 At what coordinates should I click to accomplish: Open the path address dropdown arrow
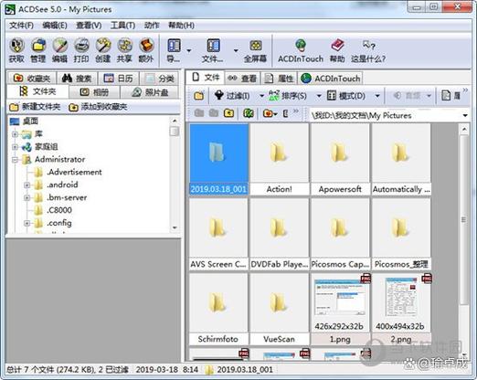click(x=465, y=115)
